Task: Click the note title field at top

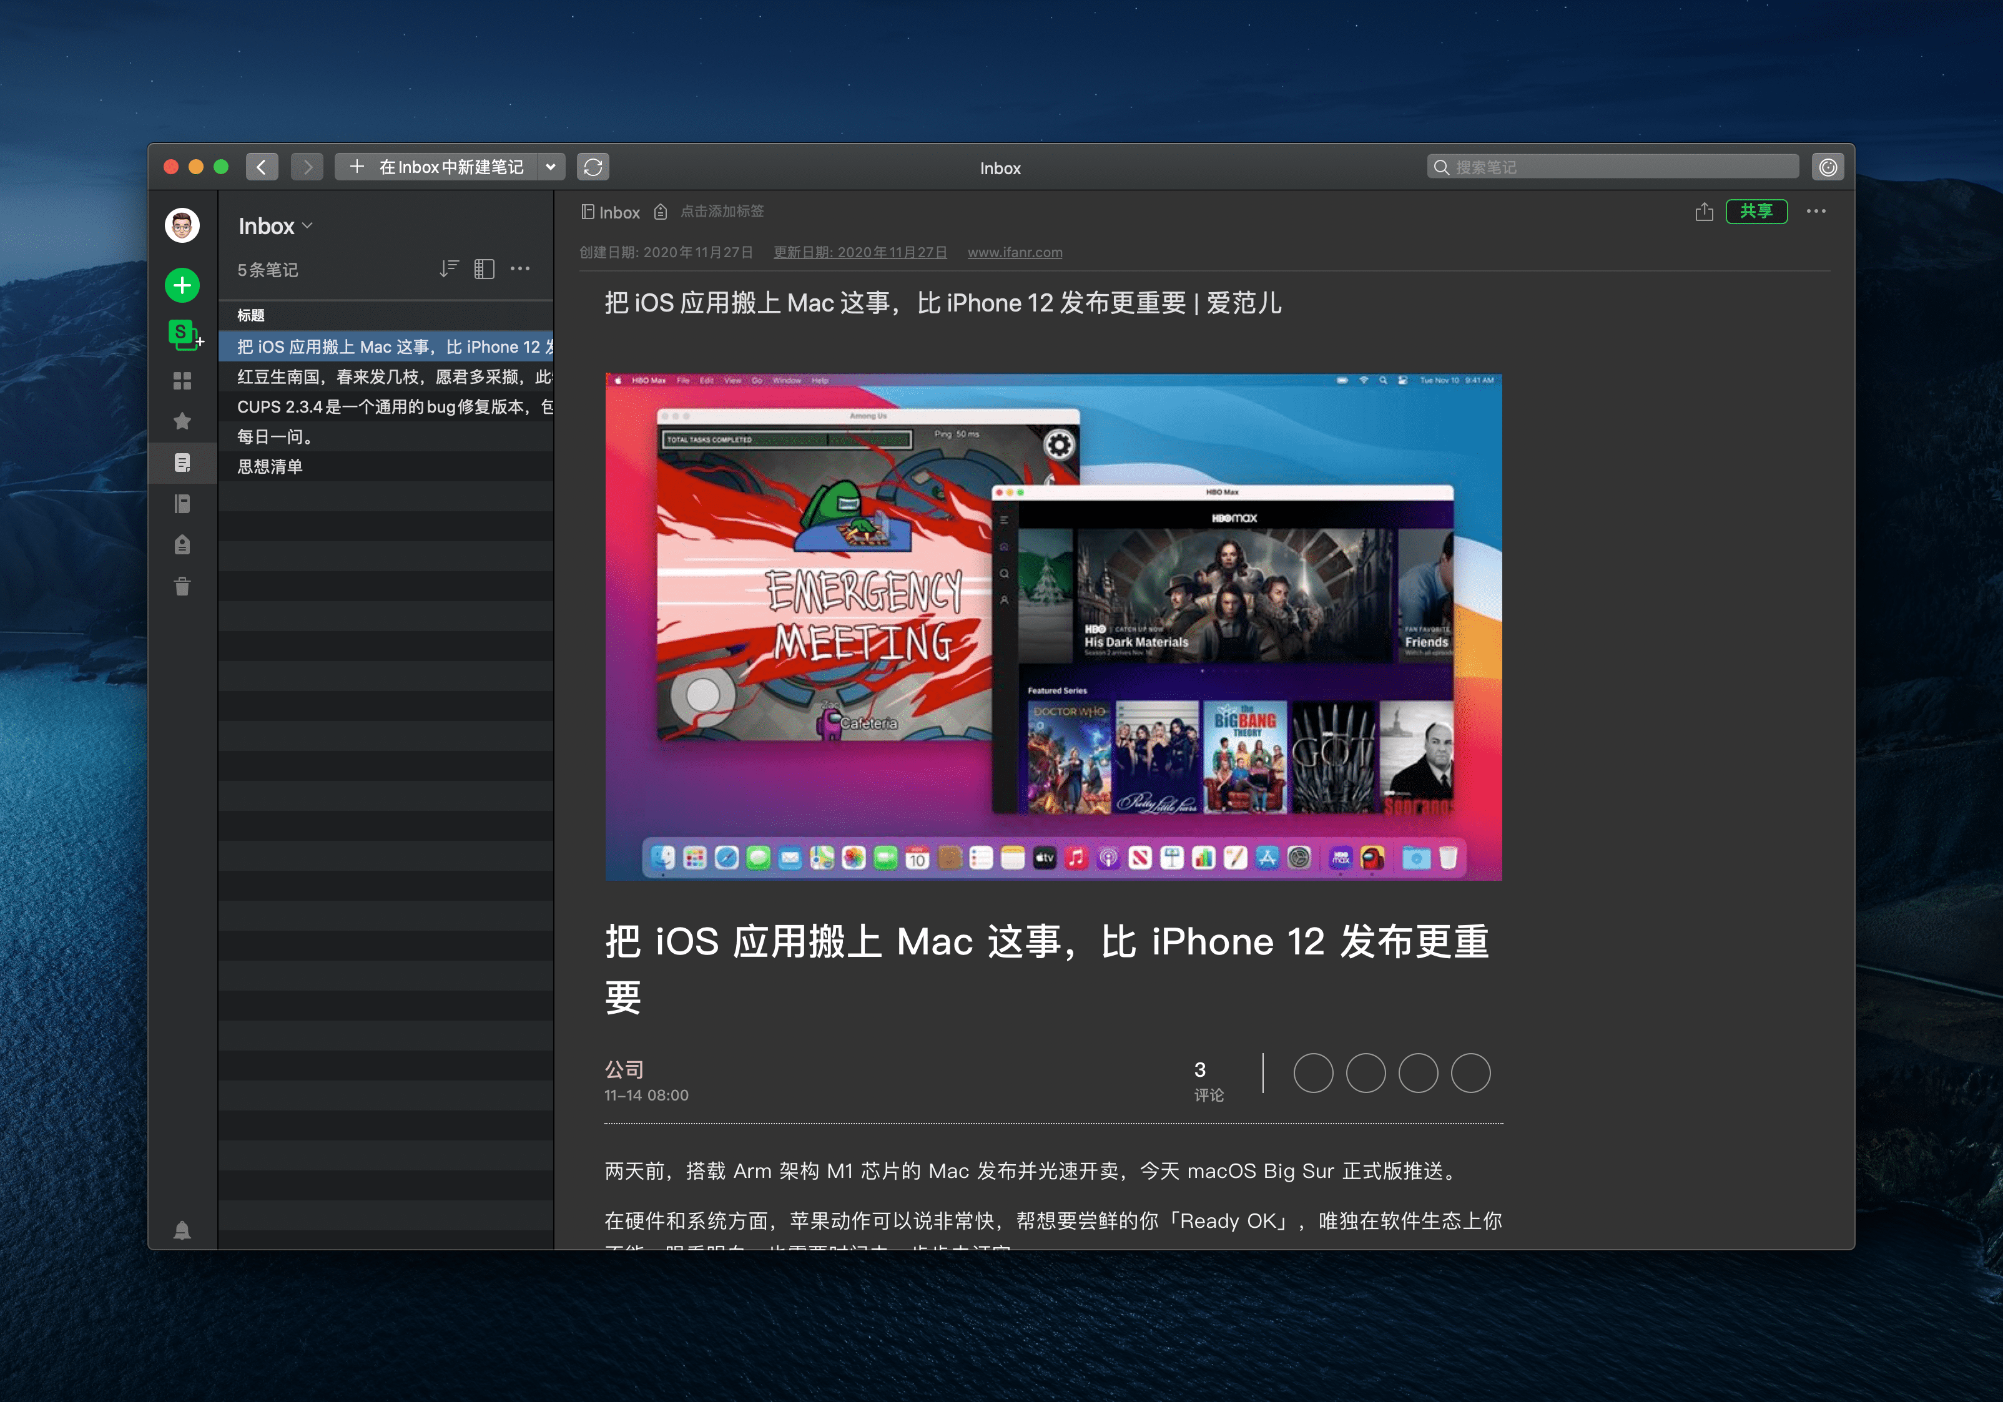Action: click(943, 303)
